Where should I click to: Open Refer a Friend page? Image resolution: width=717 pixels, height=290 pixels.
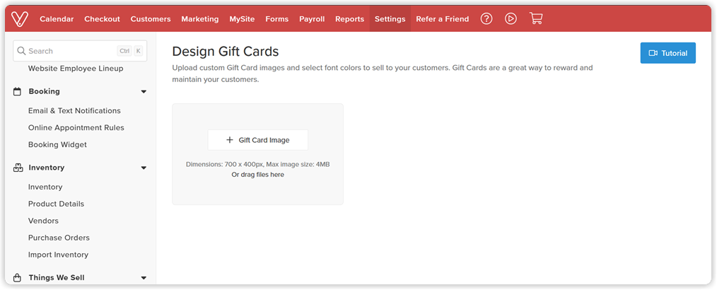coord(442,19)
